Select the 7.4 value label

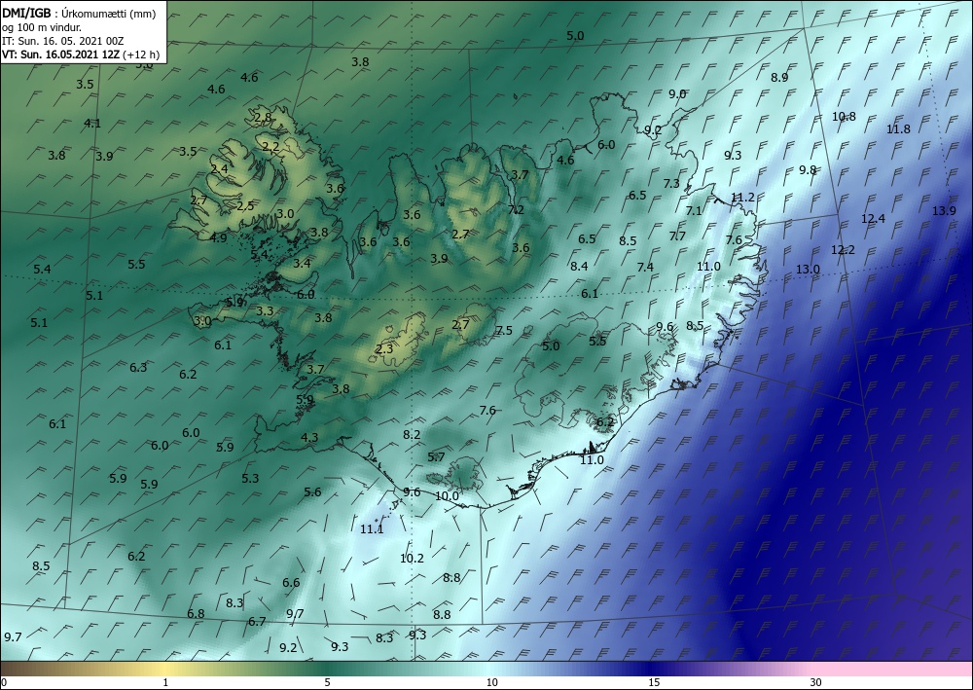tap(645, 267)
